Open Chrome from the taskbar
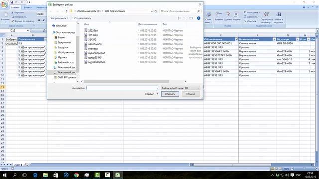319x179 pixels. tap(76, 175)
